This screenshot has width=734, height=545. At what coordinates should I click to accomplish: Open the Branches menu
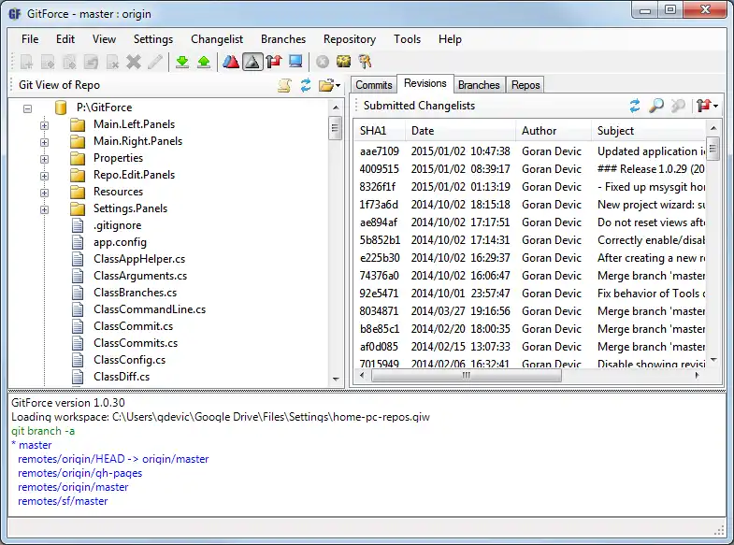tap(283, 39)
